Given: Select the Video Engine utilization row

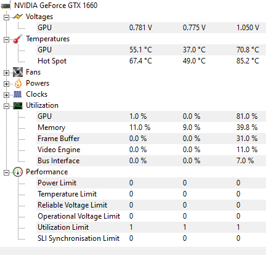Looking at the screenshot, I should 151,150.
